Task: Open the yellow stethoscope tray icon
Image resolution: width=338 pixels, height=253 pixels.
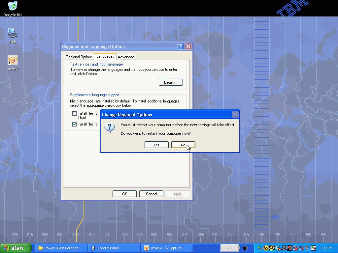Action: pos(266,248)
